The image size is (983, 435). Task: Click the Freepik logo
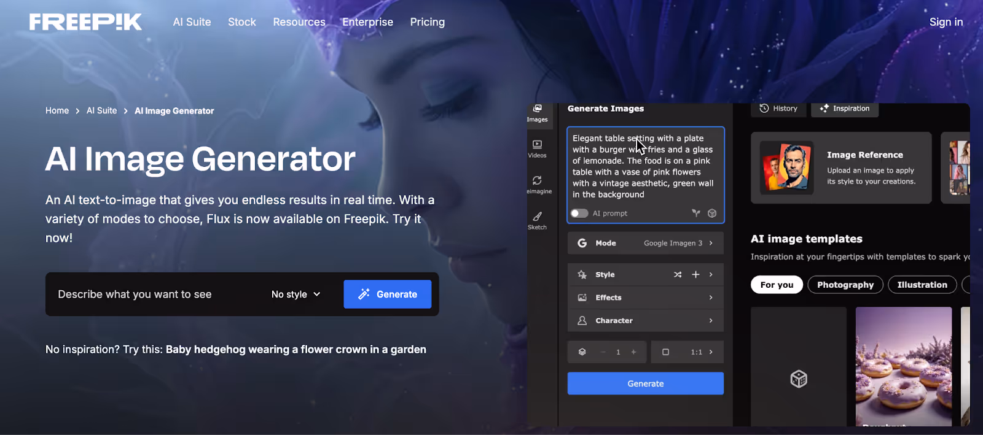coord(85,22)
